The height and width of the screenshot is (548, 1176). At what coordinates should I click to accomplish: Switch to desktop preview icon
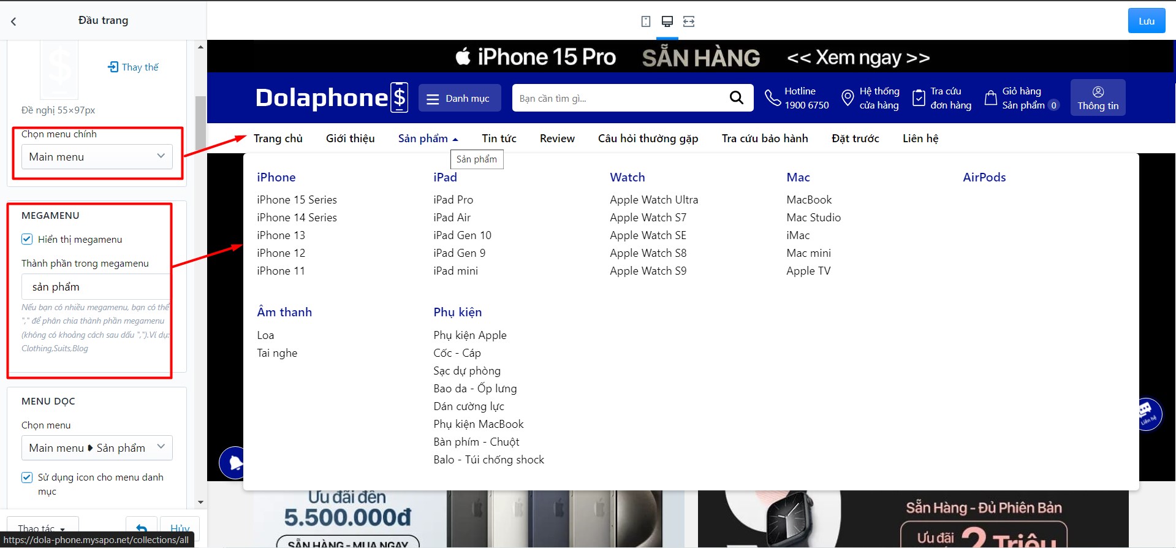click(x=667, y=21)
